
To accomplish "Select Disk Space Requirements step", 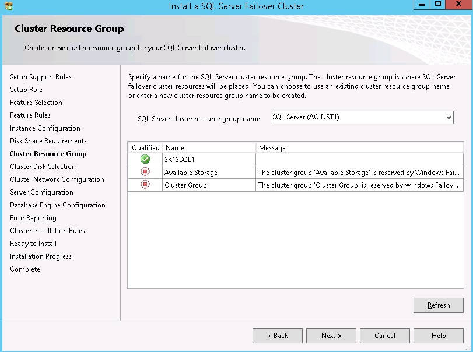I will coord(48,141).
